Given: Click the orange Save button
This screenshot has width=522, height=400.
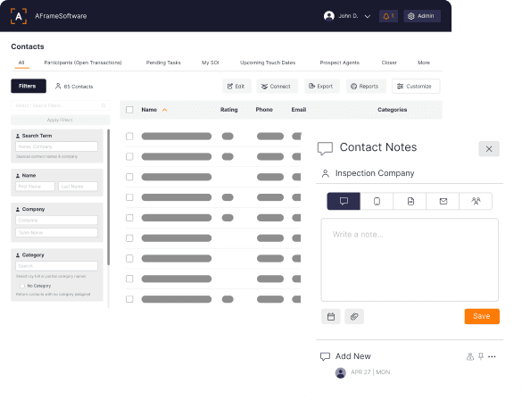Looking at the screenshot, I should coord(482,316).
